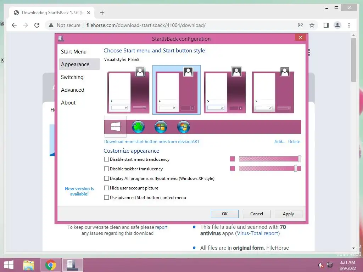Image resolution: width=363 pixels, height=272 pixels.
Task: Select the Windows 8 flat logo start orb
Action: coord(115,127)
